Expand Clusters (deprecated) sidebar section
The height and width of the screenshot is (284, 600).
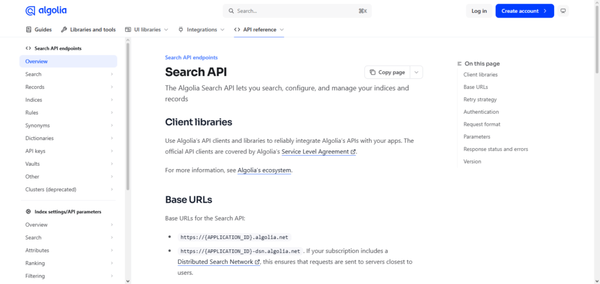[112, 190]
